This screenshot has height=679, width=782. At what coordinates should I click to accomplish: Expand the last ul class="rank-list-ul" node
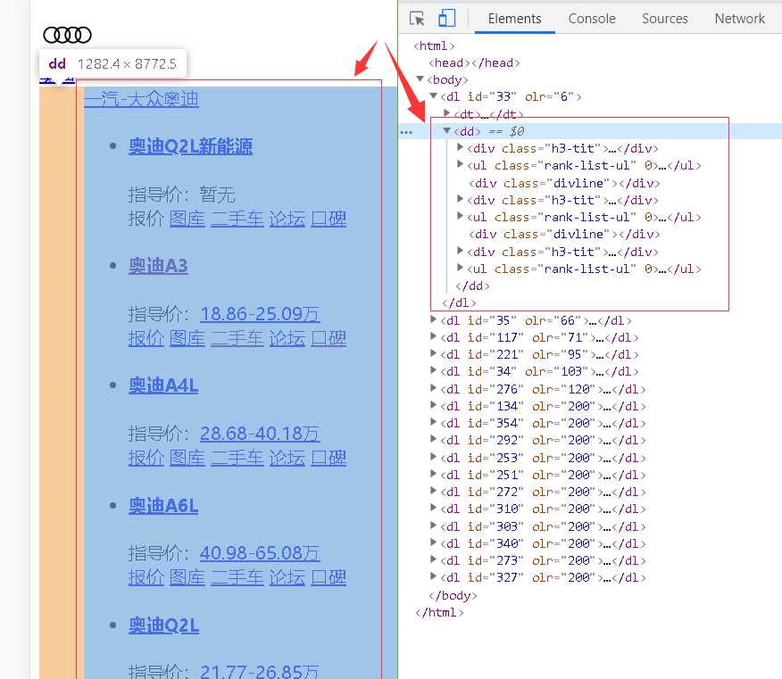[x=461, y=269]
